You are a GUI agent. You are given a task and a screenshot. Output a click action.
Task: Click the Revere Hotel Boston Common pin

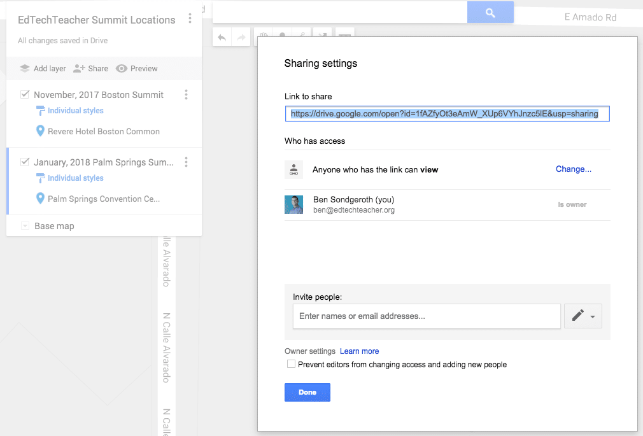(41, 132)
